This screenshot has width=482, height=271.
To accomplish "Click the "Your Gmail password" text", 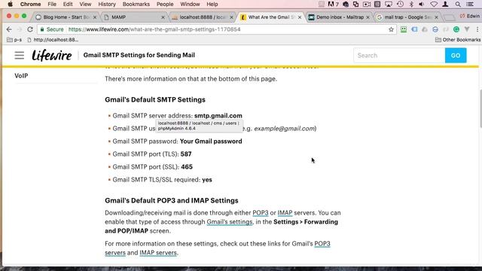I will [x=211, y=142].
